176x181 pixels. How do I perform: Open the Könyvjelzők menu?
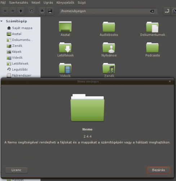pos(65,3)
